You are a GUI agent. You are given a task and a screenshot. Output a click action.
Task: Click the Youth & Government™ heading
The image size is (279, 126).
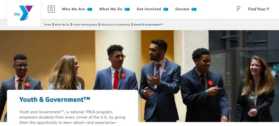point(54,100)
